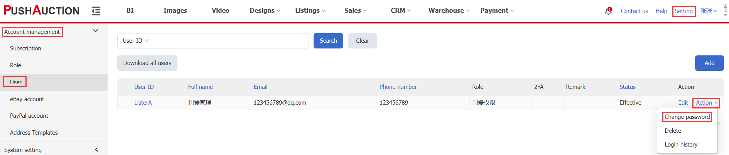This screenshot has height=155, width=729.
Task: Expand the System setting section
Action: [96, 150]
